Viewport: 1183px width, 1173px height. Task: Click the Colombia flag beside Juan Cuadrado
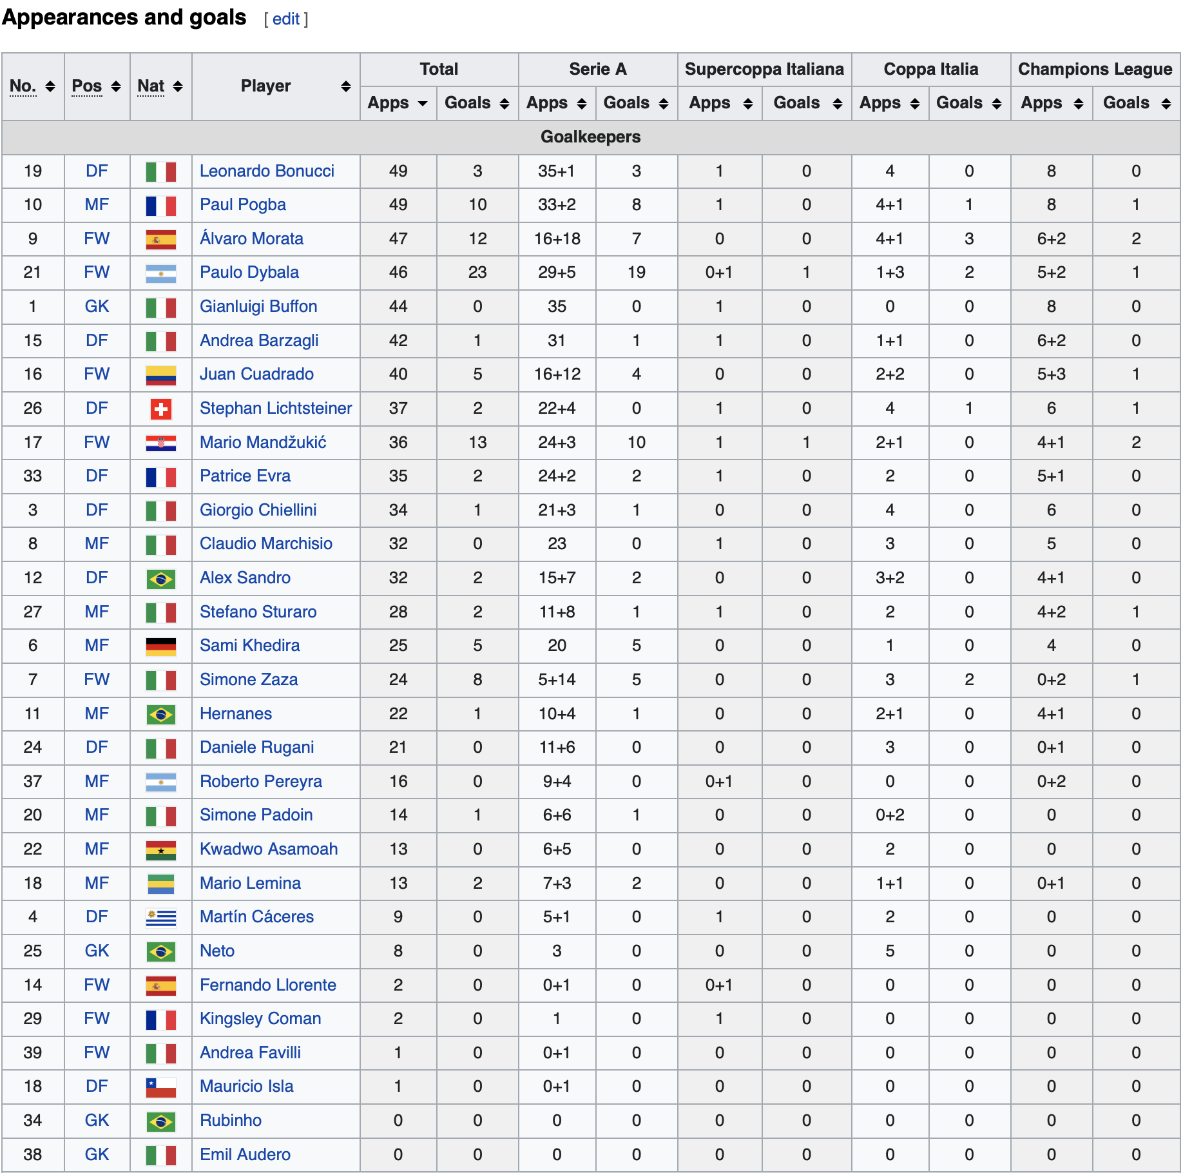click(x=160, y=374)
